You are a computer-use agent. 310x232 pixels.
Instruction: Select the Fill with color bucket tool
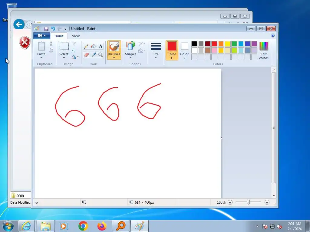tap(93, 46)
